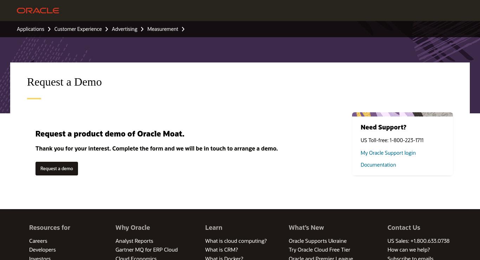This screenshot has width=480, height=260.
Task: Open Advertising breadcrumb link
Action: pyautogui.click(x=124, y=29)
